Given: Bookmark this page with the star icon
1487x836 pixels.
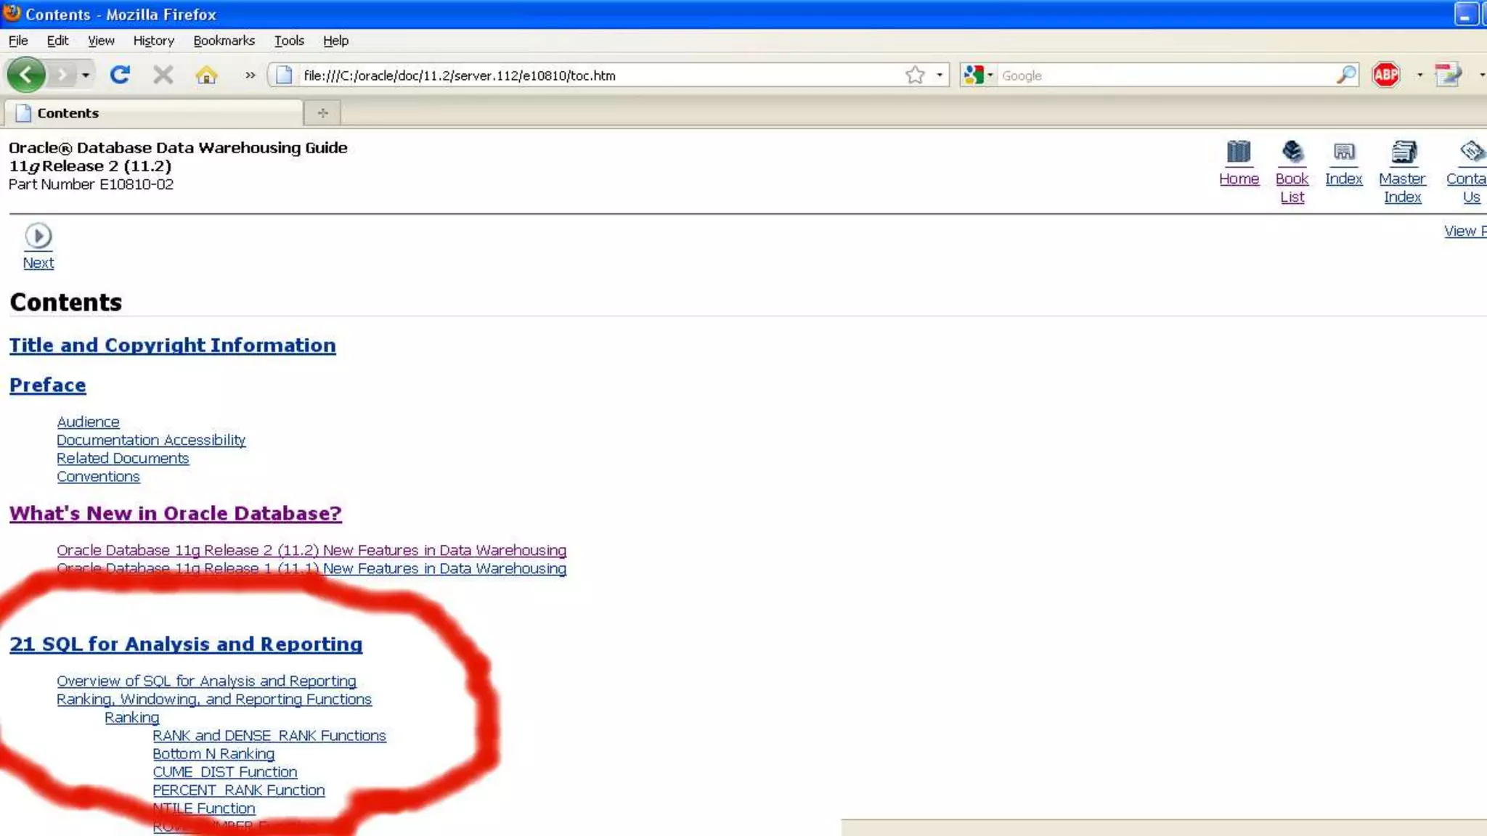Looking at the screenshot, I should tap(916, 75).
